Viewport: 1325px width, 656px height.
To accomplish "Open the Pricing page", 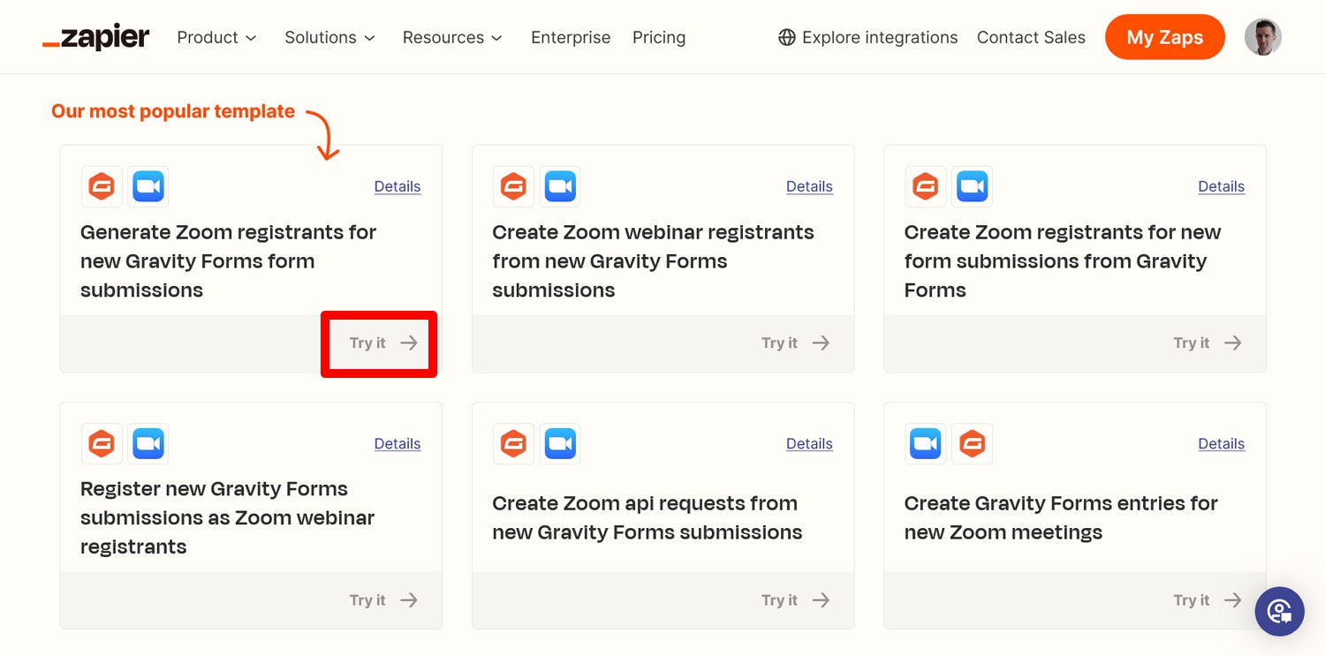I will tap(659, 37).
